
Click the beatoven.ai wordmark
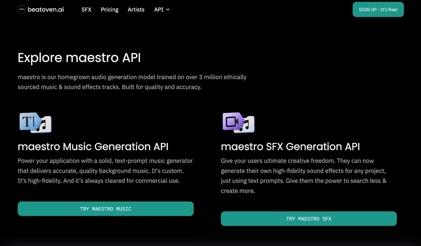(45, 9)
